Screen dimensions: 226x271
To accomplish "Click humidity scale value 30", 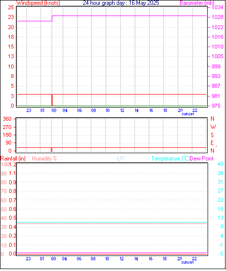I will [3, 227].
